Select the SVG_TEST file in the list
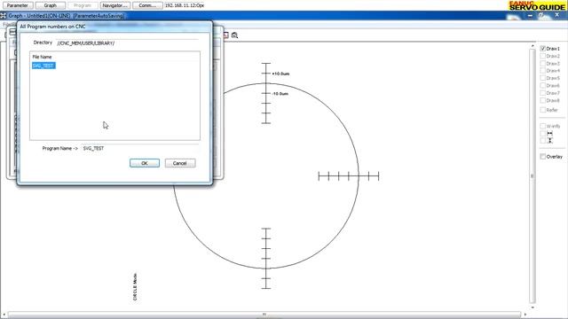568x319 pixels. pos(43,66)
